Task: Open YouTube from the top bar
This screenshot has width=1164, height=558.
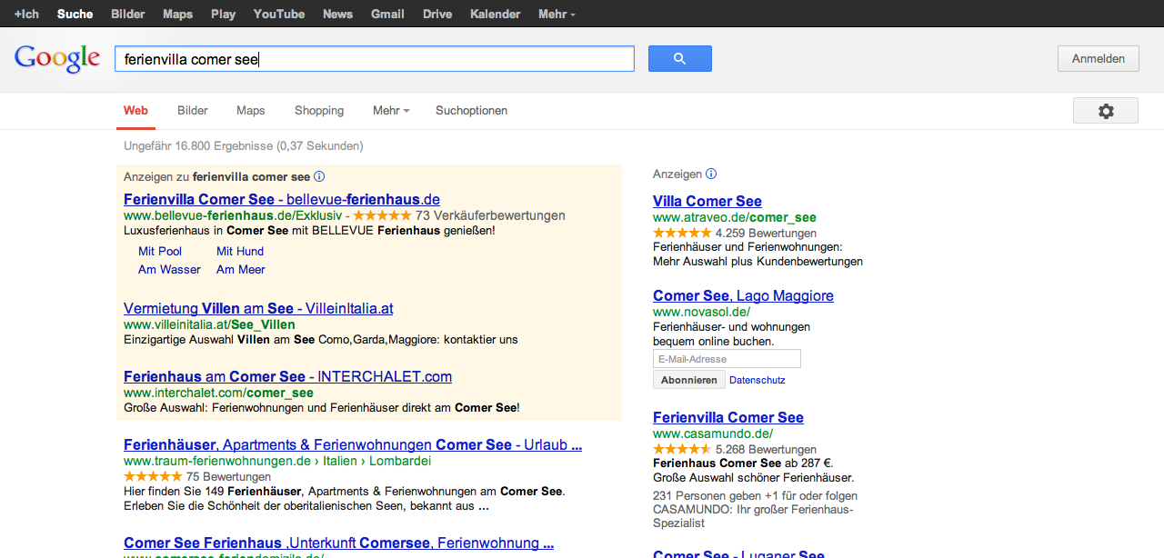Action: pyautogui.click(x=279, y=15)
